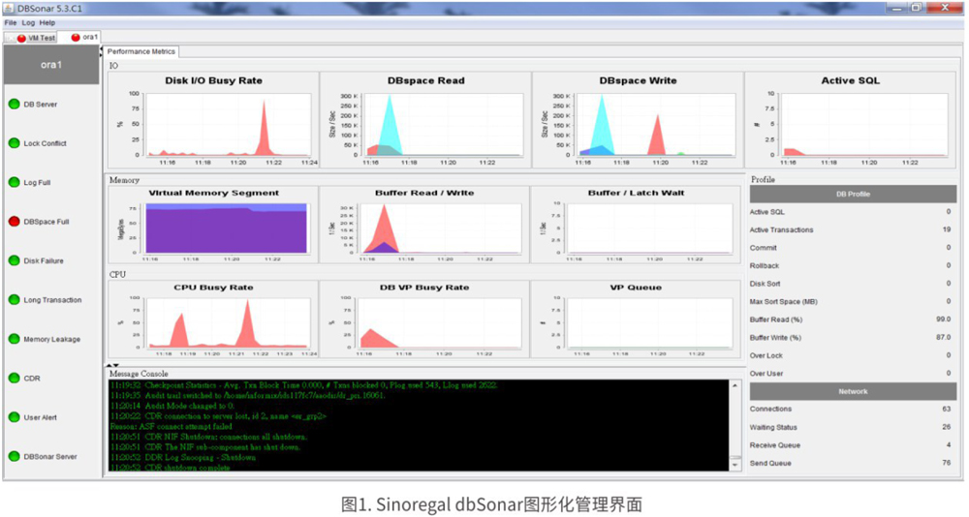Viewport: 969px width, 517px height.
Task: Click the Memory Leakage status light
Action: (15, 339)
